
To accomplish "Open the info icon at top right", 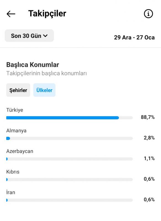I will tap(148, 14).
